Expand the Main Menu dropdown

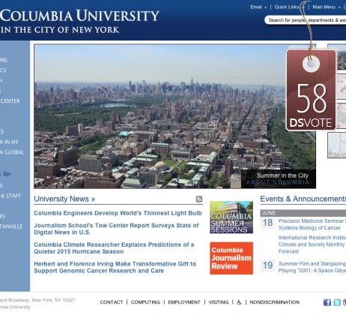click(x=327, y=7)
